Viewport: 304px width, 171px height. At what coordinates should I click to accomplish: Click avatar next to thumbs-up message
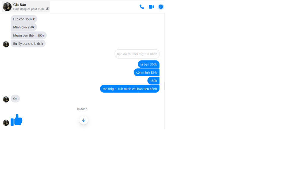coord(6,123)
